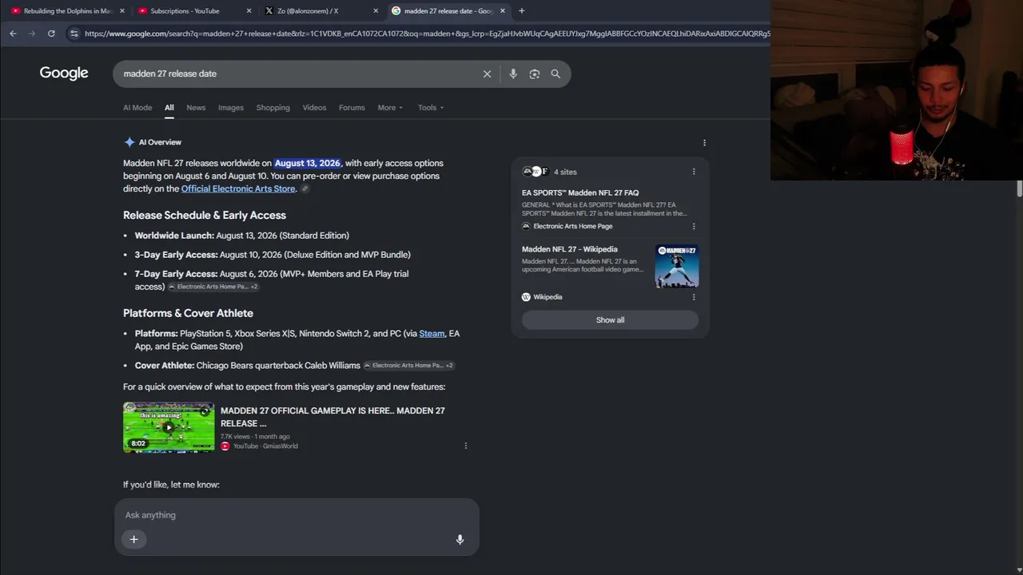This screenshot has width=1023, height=575.
Task: Click the Worldwide Launch bullet text
Action: (242, 236)
